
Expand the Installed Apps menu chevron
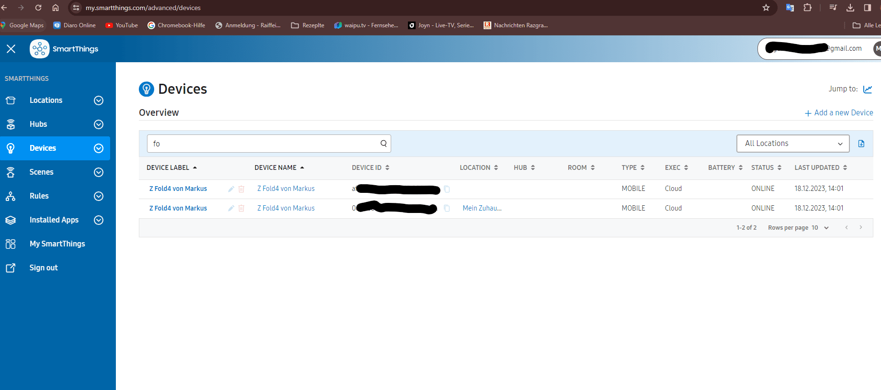pos(99,220)
